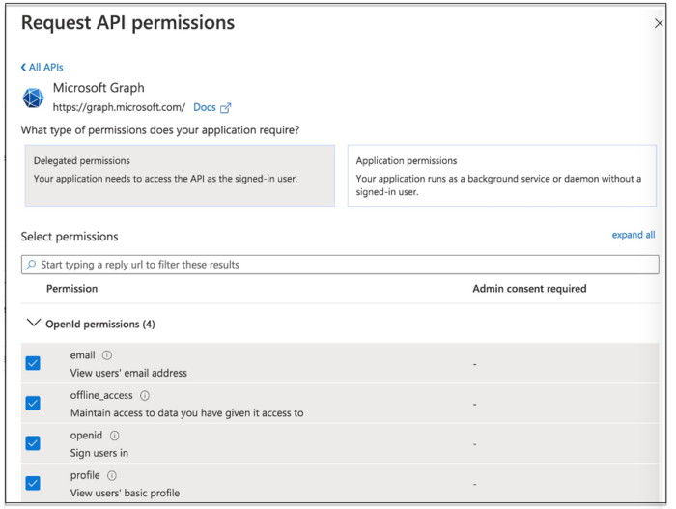Click the 'View users' email address' description

pyautogui.click(x=128, y=373)
